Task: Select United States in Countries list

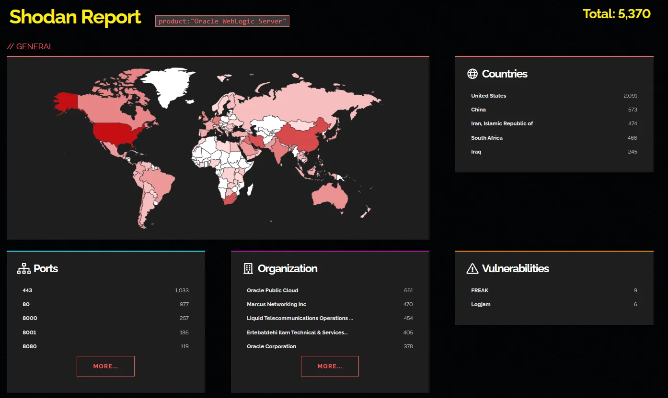Action: click(489, 96)
